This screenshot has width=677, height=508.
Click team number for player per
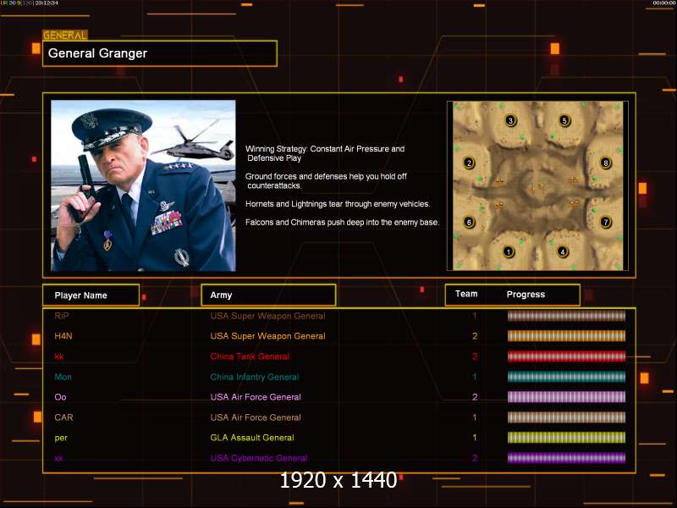[x=475, y=438]
